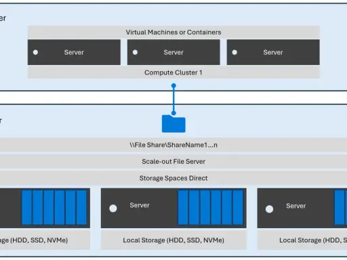Click the centered 'Local Storage (HDD, SSD, NVMe)' label
The height and width of the screenshot is (260, 347).
173,240
